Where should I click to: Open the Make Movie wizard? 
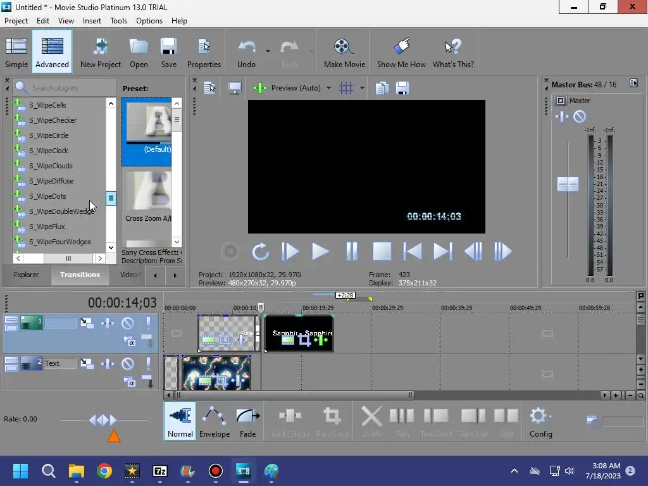pyautogui.click(x=344, y=52)
